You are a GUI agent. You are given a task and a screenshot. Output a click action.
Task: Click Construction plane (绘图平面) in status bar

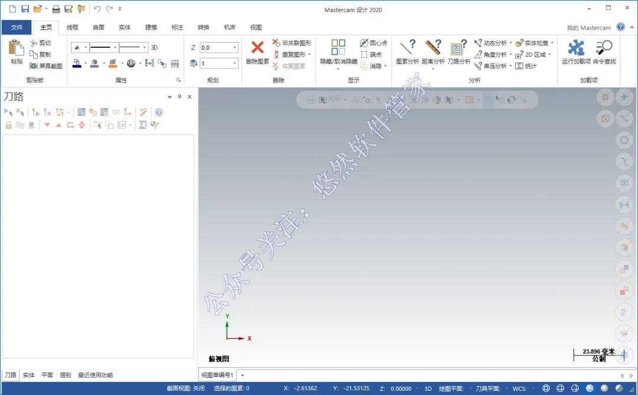(451, 389)
